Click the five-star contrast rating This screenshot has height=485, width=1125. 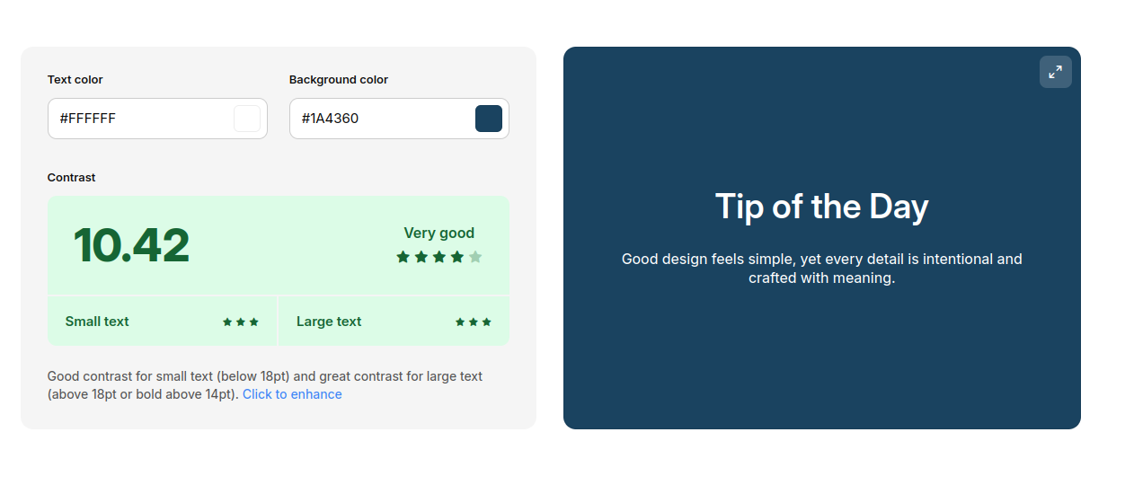tap(438, 257)
